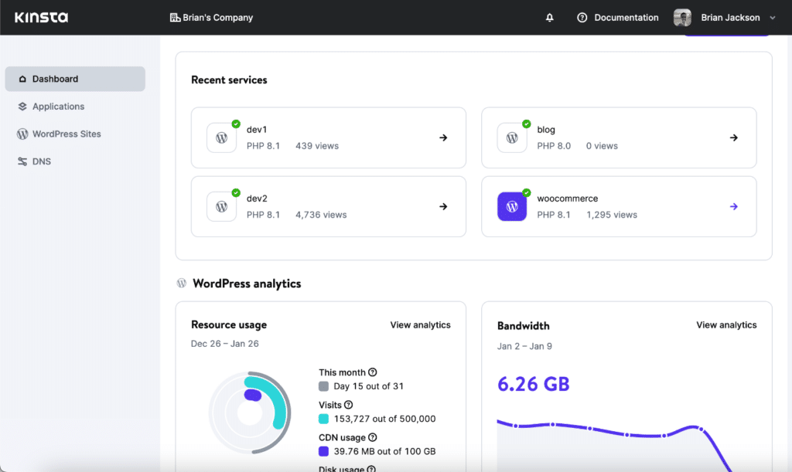Viewport: 792px width, 472px height.
Task: Expand the Brian Jackson account dropdown
Action: click(773, 18)
